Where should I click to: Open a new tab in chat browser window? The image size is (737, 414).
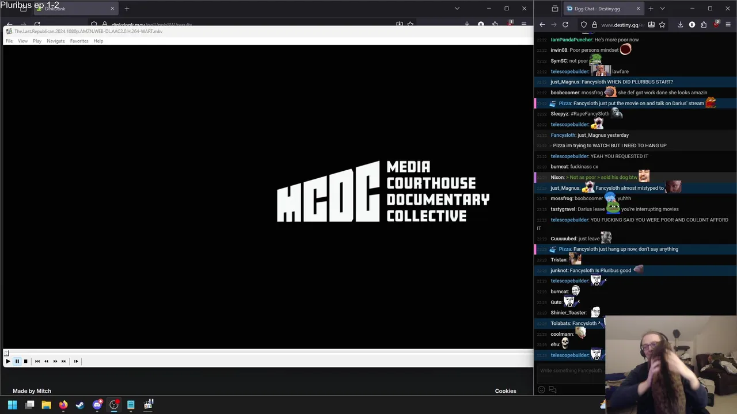[651, 9]
